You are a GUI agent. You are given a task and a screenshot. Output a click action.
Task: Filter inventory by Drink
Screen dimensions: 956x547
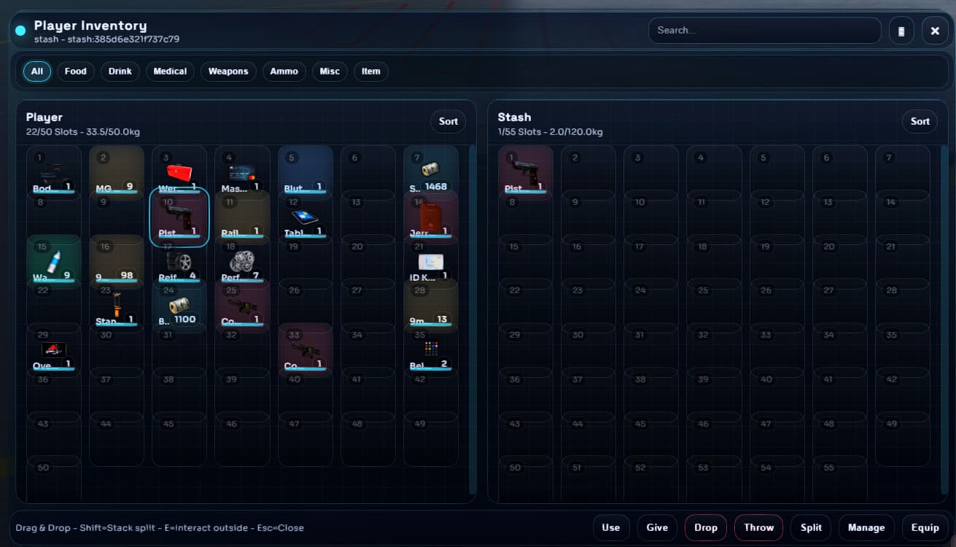coord(120,71)
